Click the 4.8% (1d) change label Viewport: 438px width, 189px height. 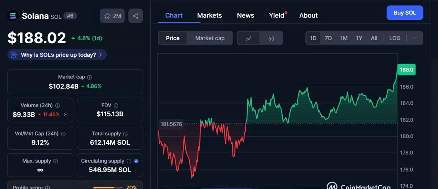(87, 38)
